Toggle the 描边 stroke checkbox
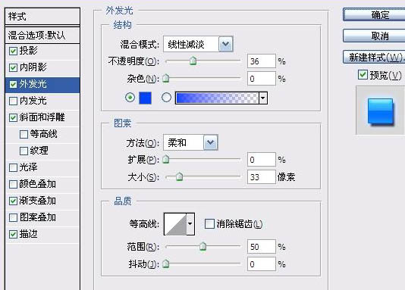The width and height of the screenshot is (405, 290). point(13,234)
